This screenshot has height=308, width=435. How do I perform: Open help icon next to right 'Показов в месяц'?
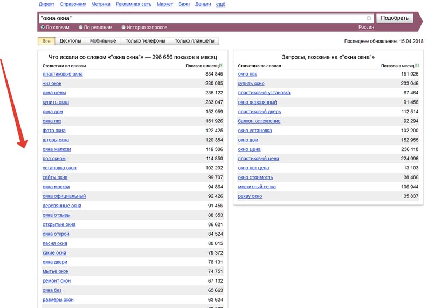[x=417, y=66]
